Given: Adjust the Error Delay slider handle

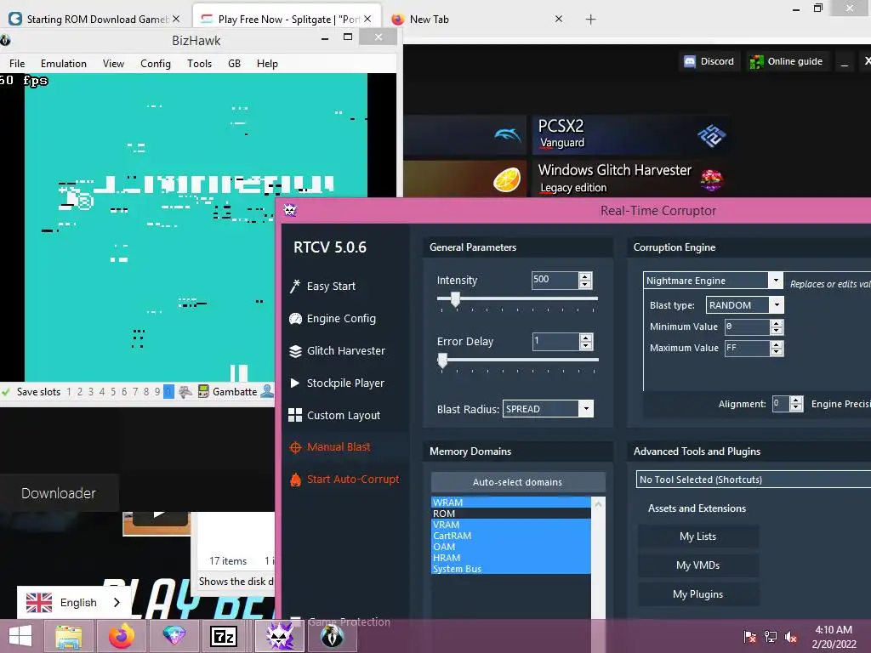Looking at the screenshot, I should pos(442,361).
